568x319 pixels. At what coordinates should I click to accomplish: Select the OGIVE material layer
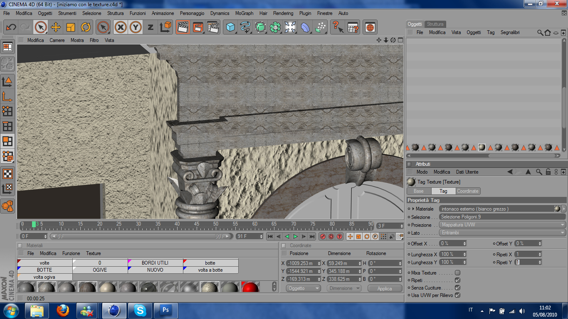click(x=100, y=270)
